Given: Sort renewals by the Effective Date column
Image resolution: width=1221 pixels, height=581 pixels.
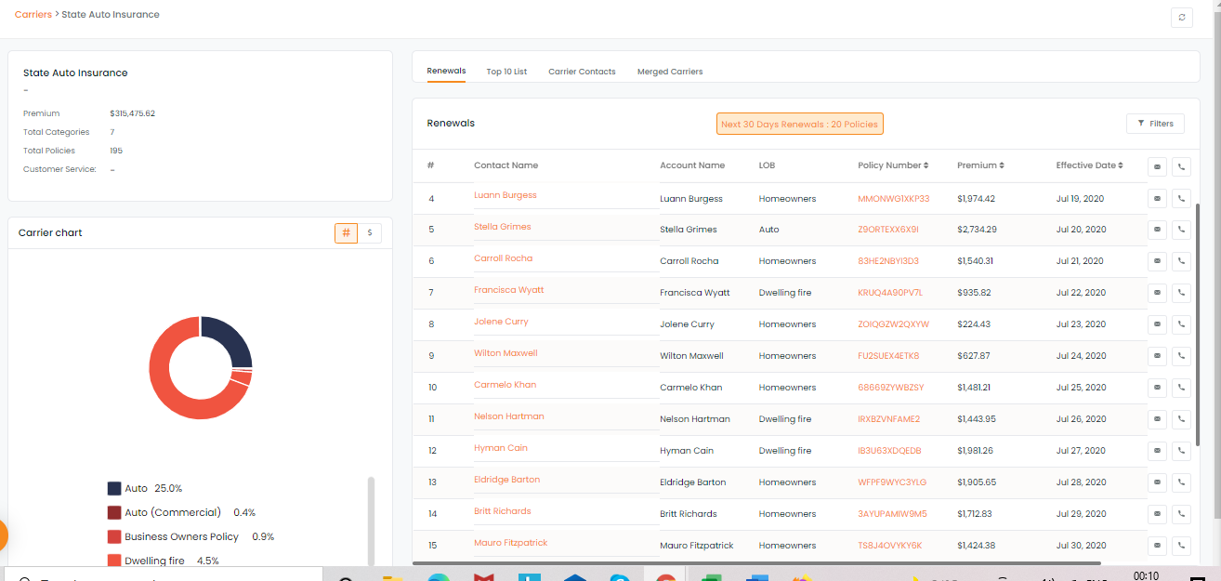Looking at the screenshot, I should 1089,165.
